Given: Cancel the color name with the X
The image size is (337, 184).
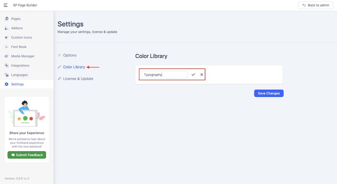Looking at the screenshot, I should pos(202,75).
